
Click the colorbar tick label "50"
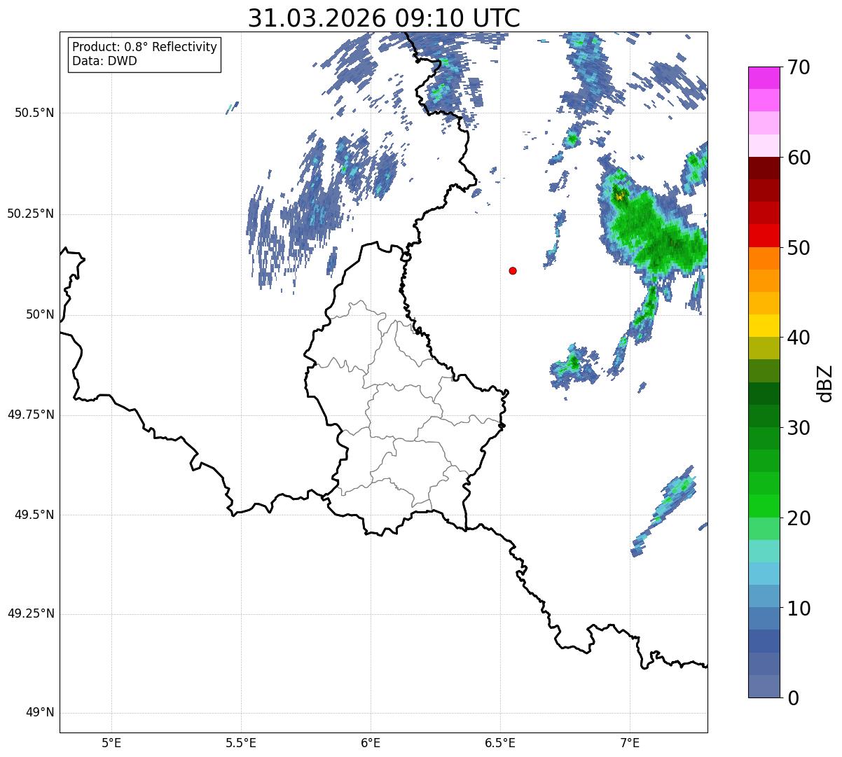tap(799, 248)
